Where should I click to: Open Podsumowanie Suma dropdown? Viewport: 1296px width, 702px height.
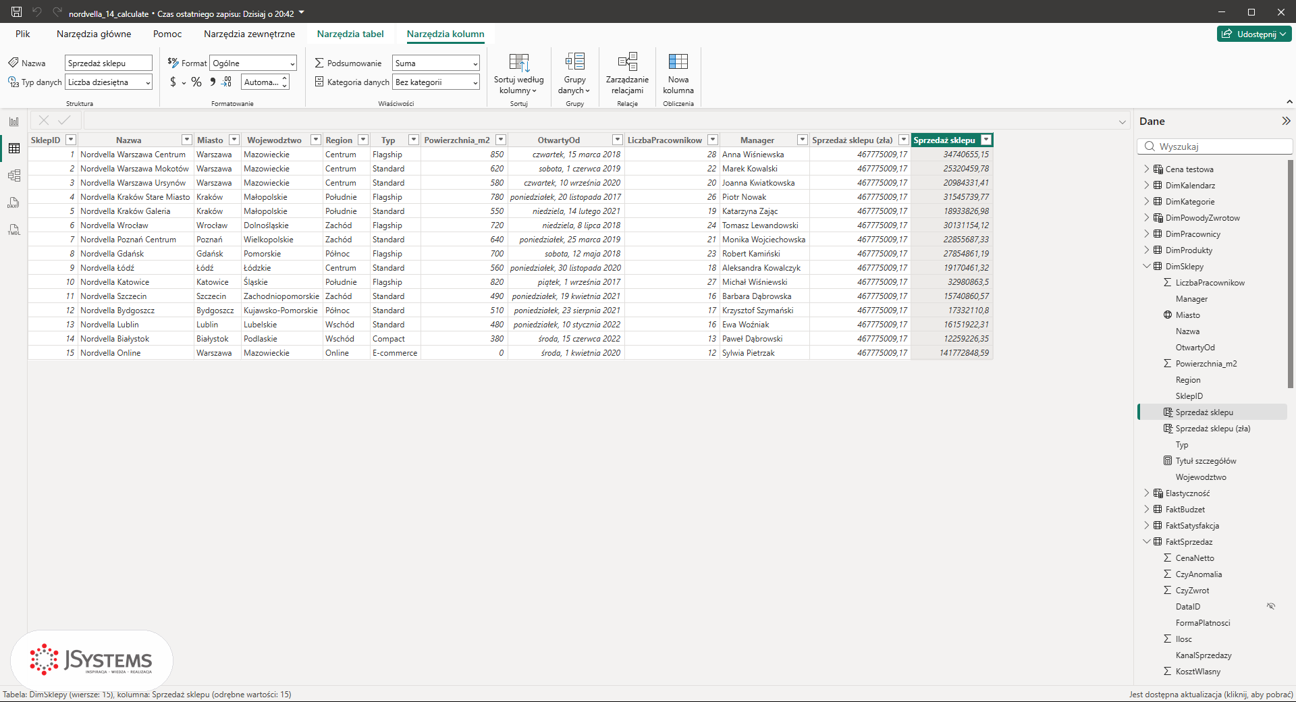(x=436, y=63)
